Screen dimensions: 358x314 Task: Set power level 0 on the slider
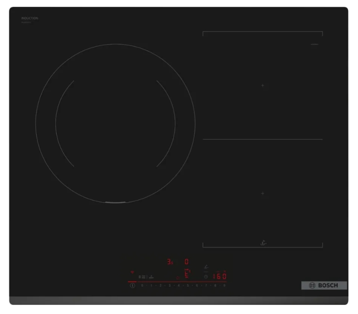point(142,285)
